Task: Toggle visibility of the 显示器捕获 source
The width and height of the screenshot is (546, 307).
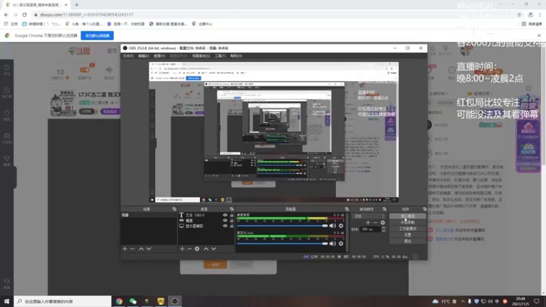Action: 225,226
